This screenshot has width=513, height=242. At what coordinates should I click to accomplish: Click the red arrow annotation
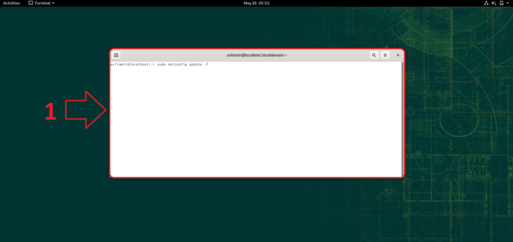tap(85, 110)
